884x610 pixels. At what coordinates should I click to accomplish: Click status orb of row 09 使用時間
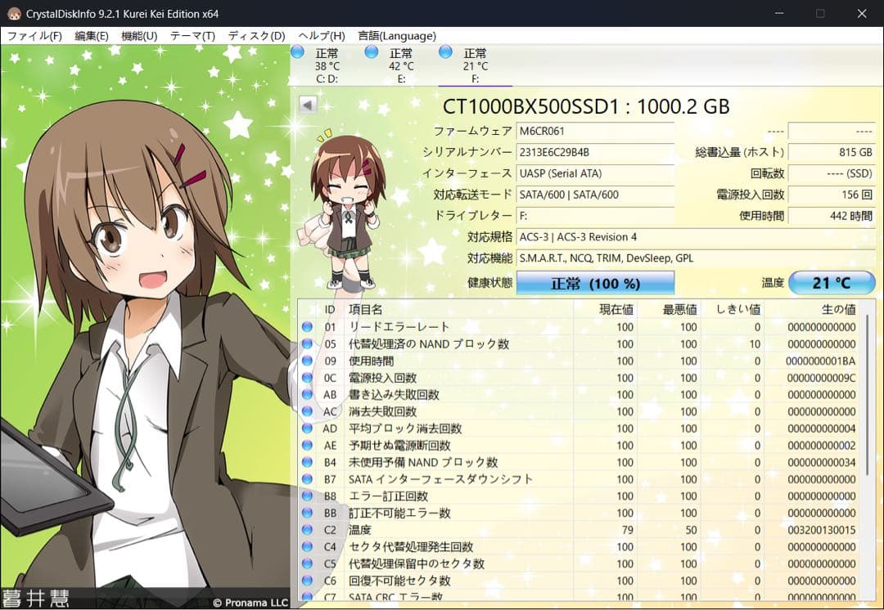click(x=307, y=361)
